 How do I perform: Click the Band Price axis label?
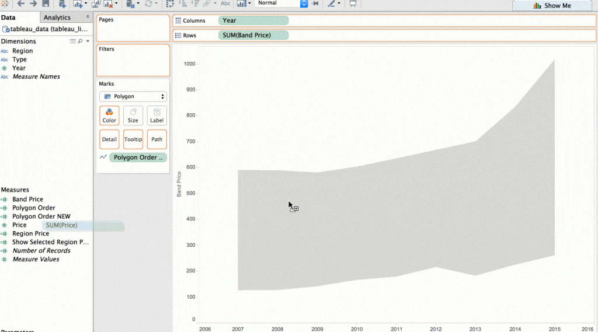click(179, 184)
